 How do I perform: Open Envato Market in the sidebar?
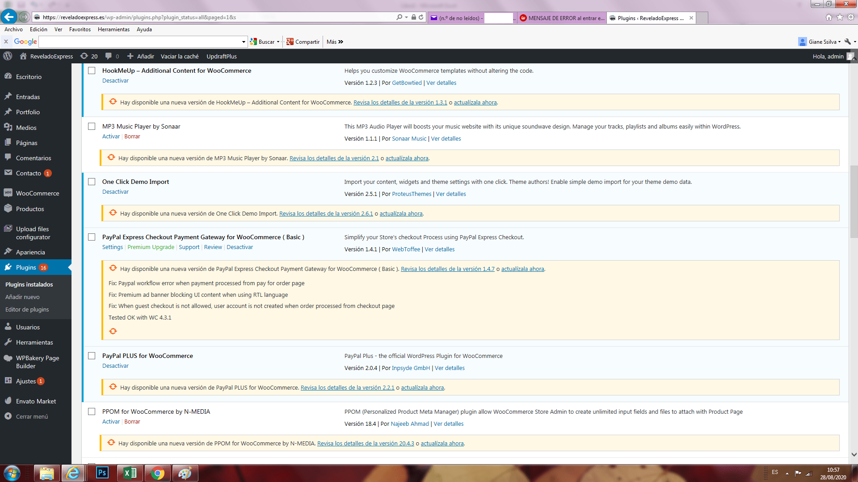(x=36, y=401)
